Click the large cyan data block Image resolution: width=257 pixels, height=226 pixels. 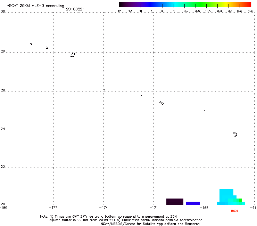pyautogui.click(x=226, y=195)
